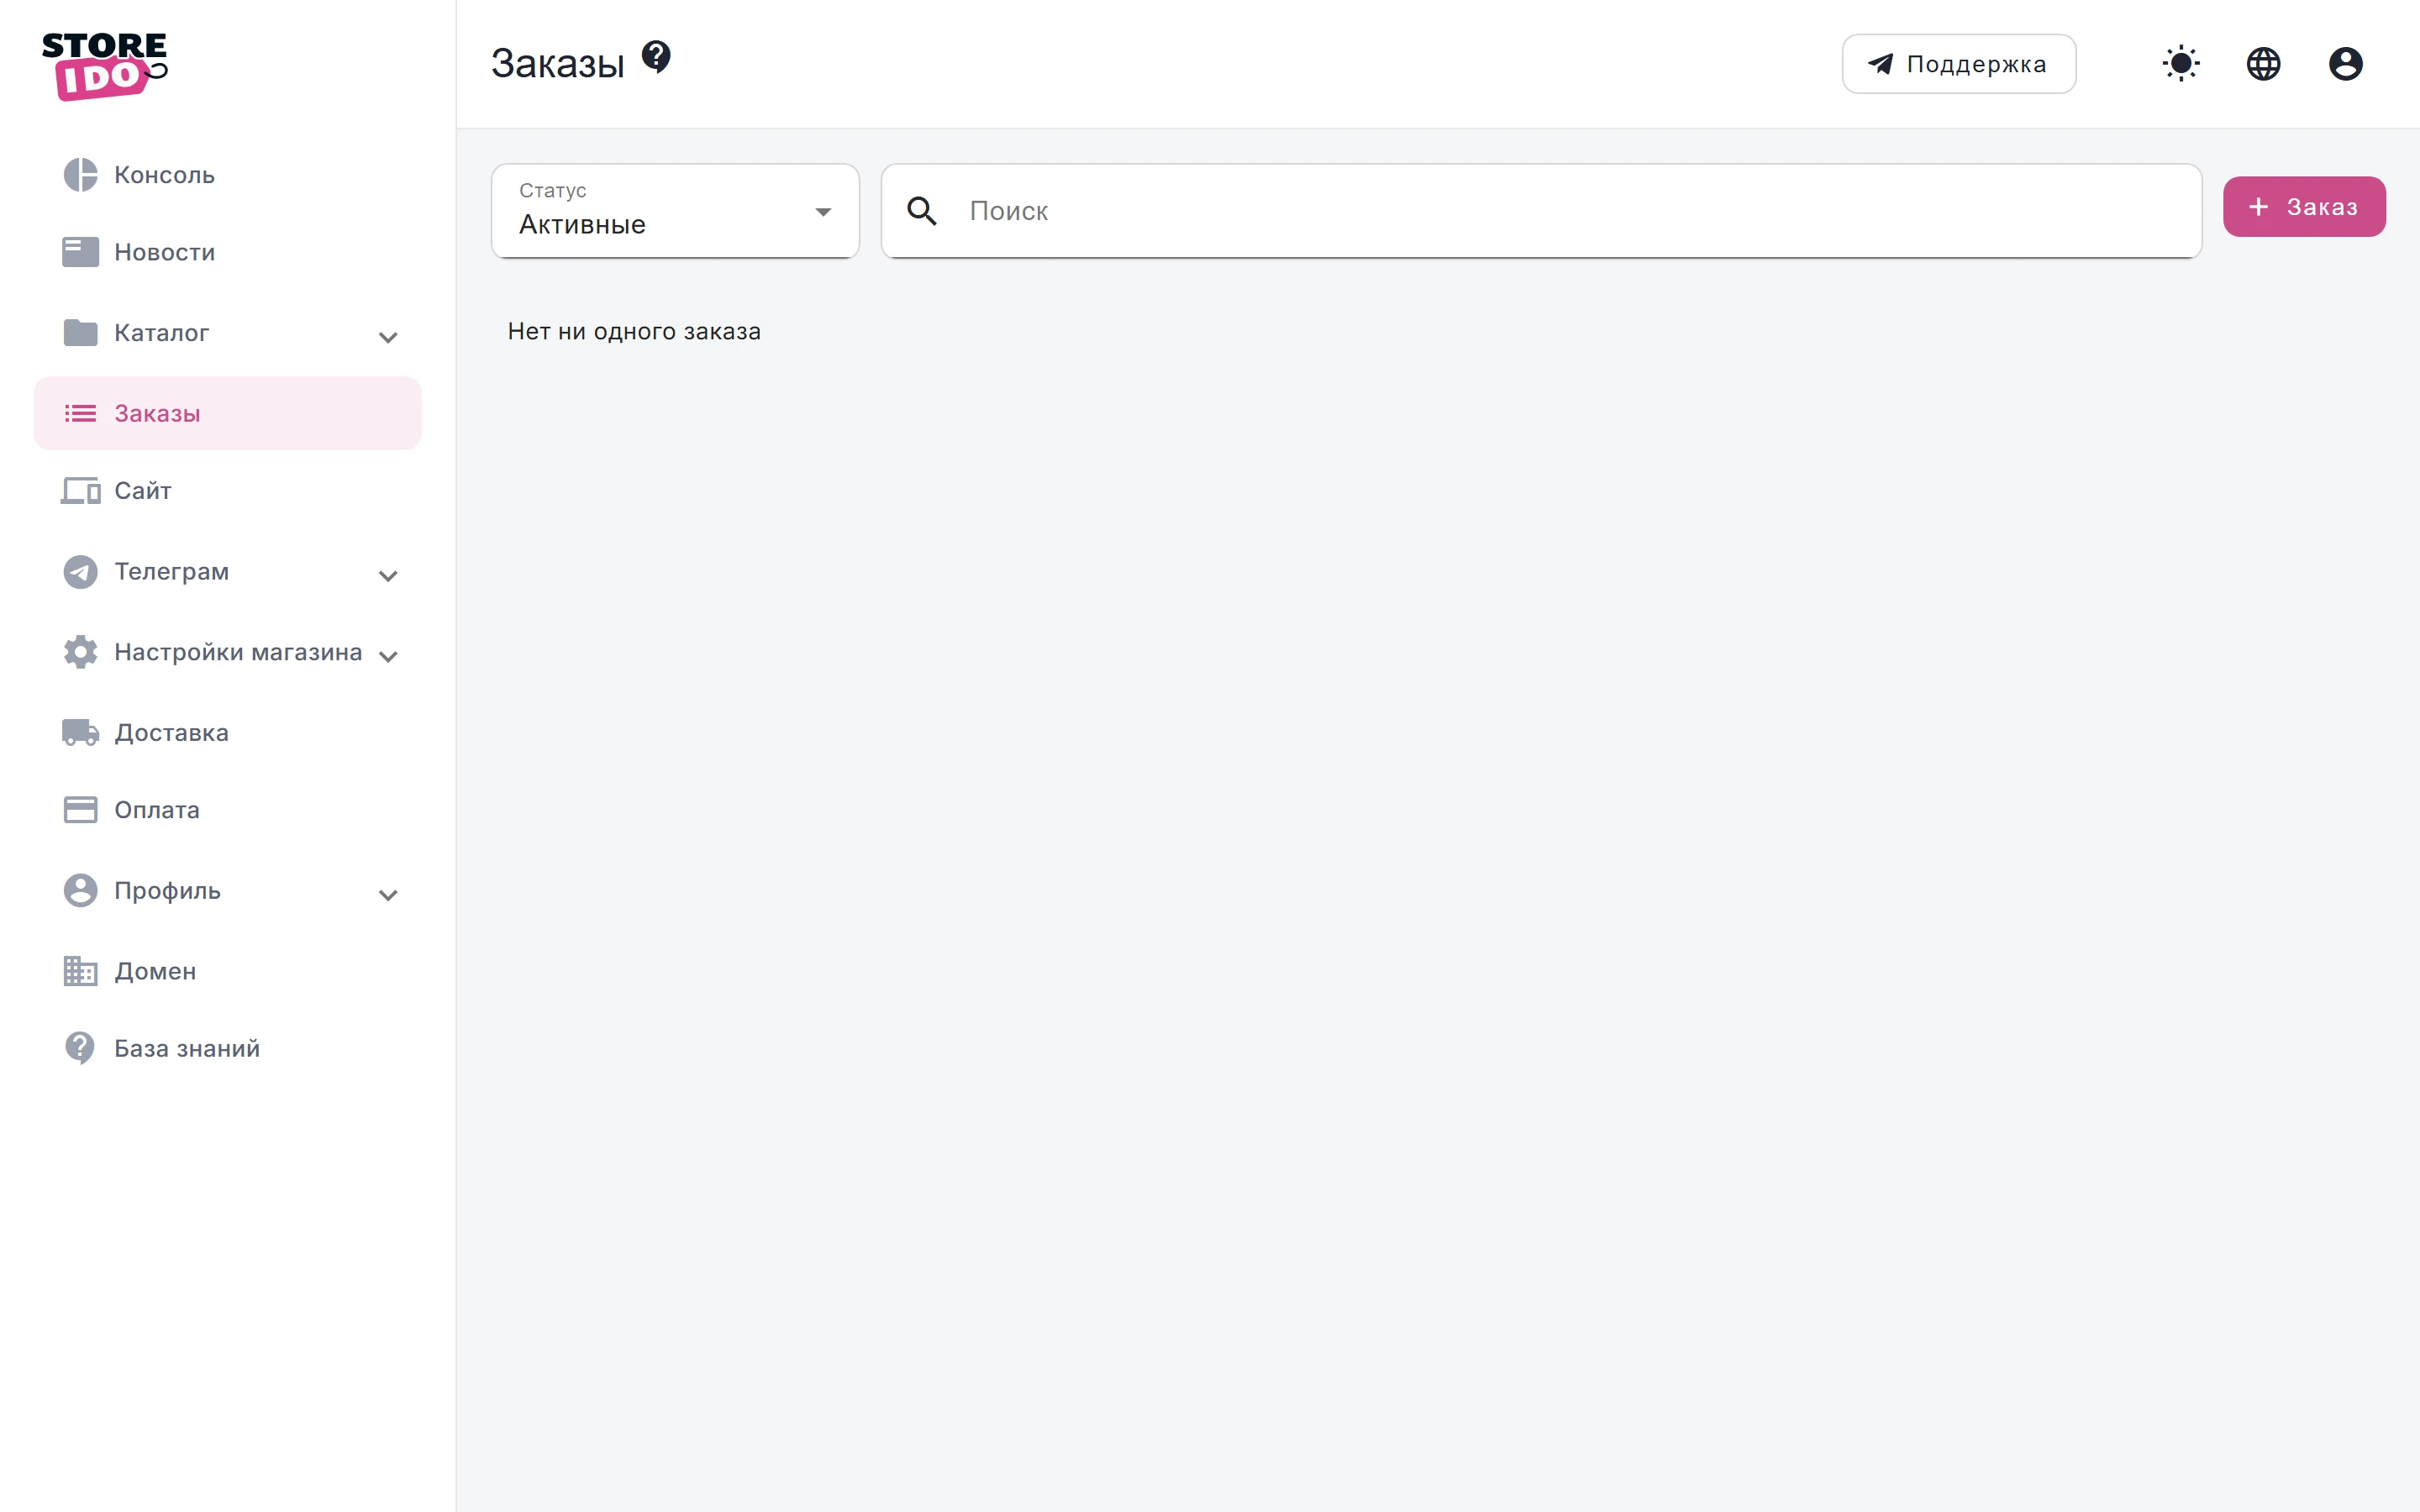Expand the Каталог submenu chevron
The image size is (2420, 1512).
(388, 337)
